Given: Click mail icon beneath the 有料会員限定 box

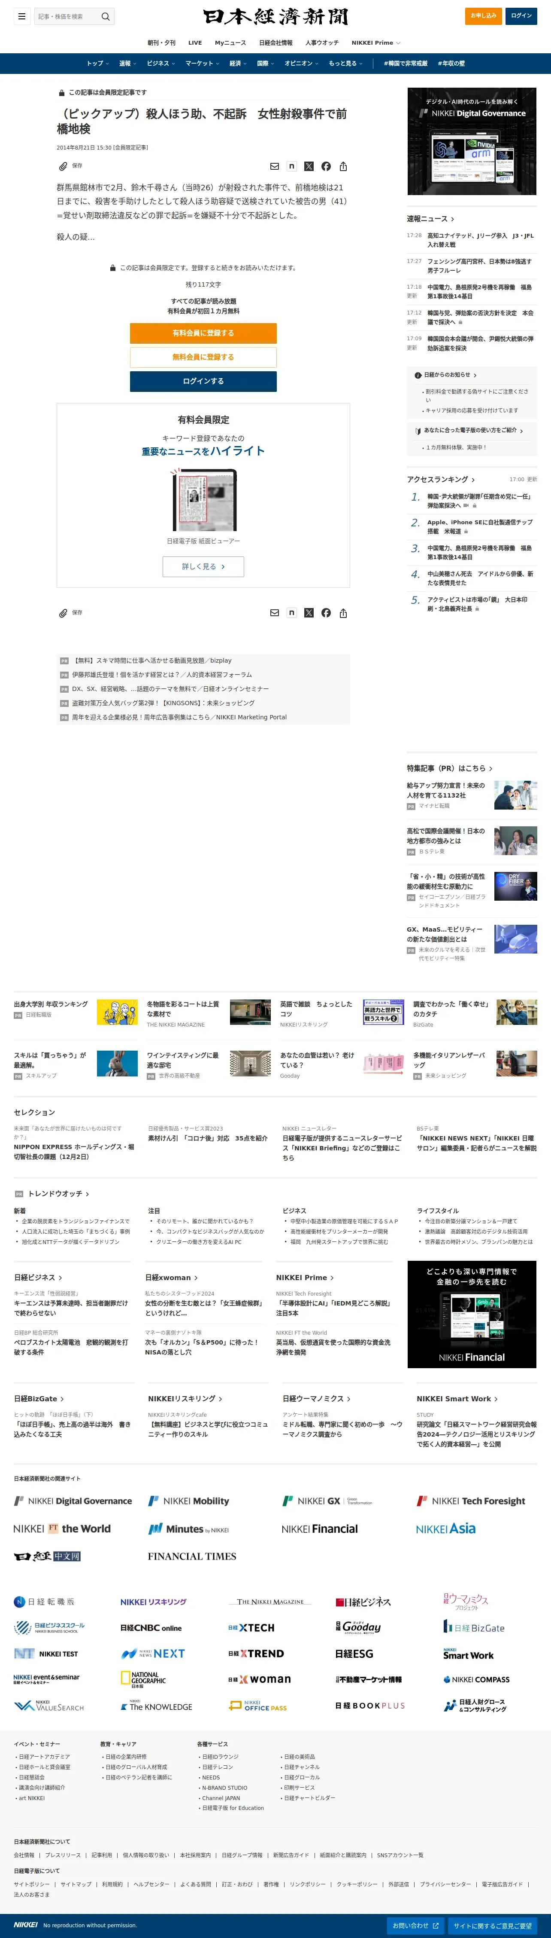Looking at the screenshot, I should tap(274, 613).
